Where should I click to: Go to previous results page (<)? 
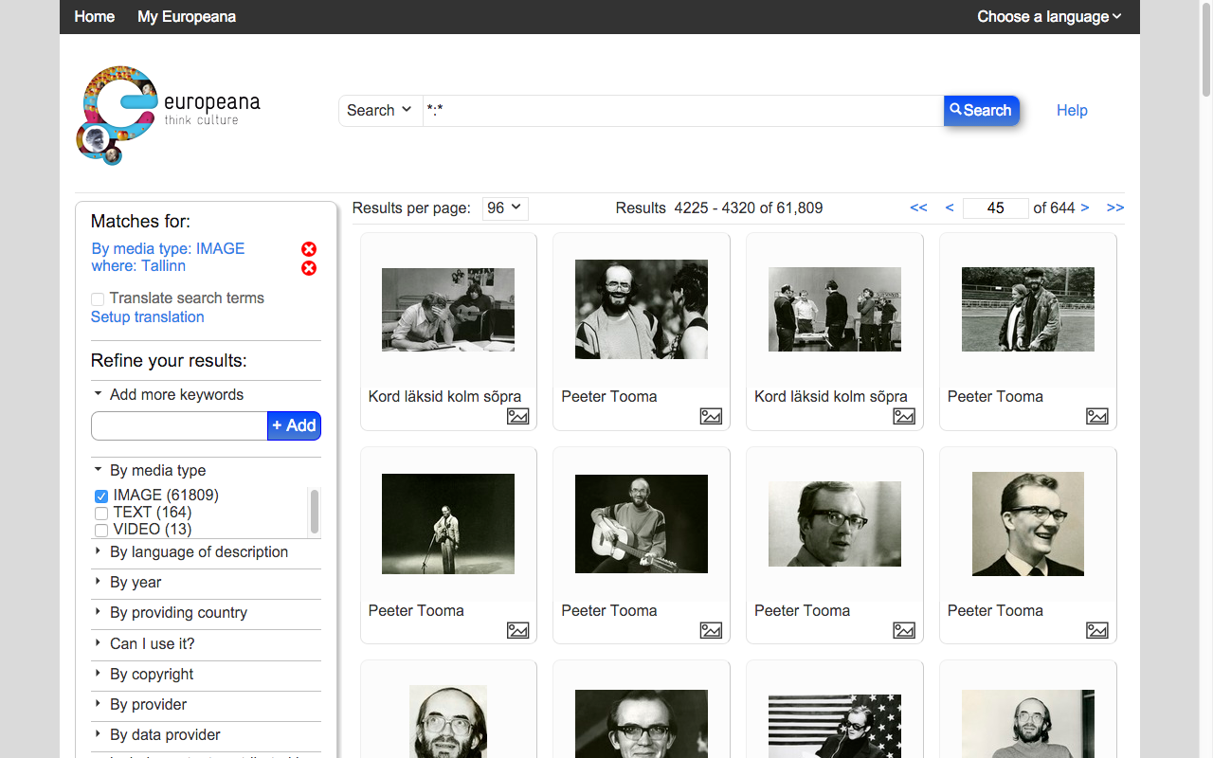[x=950, y=208]
